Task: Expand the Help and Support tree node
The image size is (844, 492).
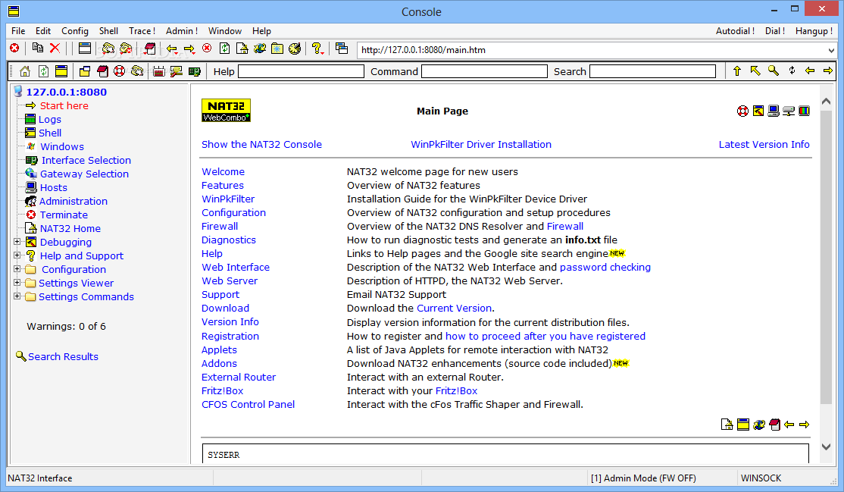Action: click(17, 255)
